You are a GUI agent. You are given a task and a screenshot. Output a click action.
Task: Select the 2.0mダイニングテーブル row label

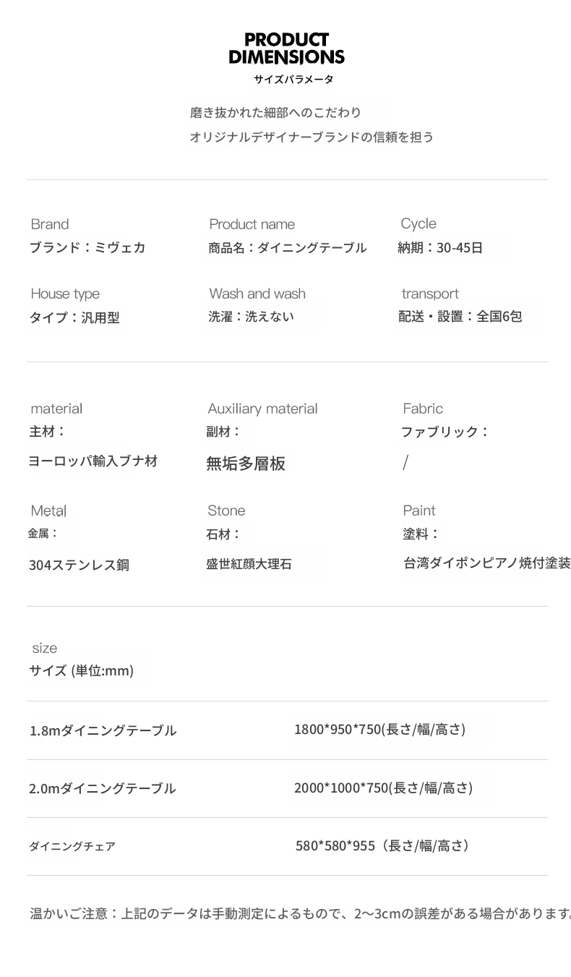103,788
